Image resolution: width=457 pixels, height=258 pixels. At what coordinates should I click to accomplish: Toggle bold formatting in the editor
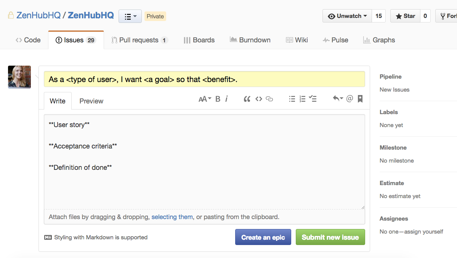(218, 98)
